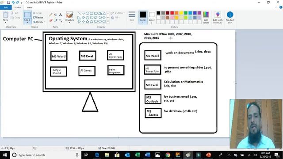Pick the red color swatch

pos(172,13)
